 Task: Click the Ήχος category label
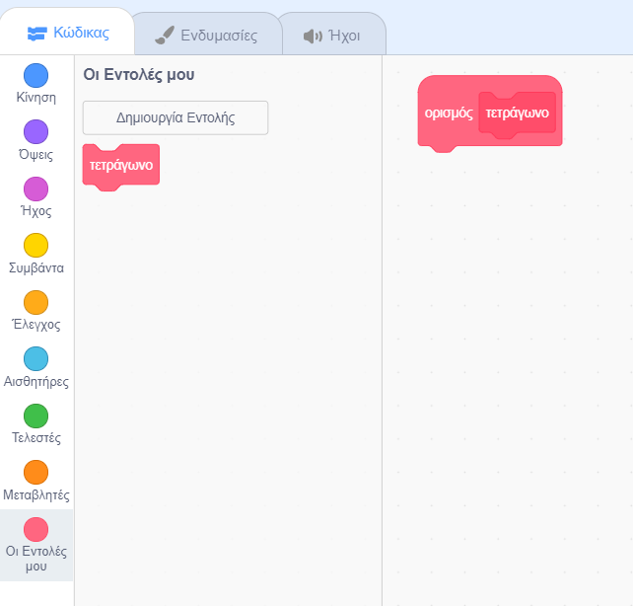35,211
